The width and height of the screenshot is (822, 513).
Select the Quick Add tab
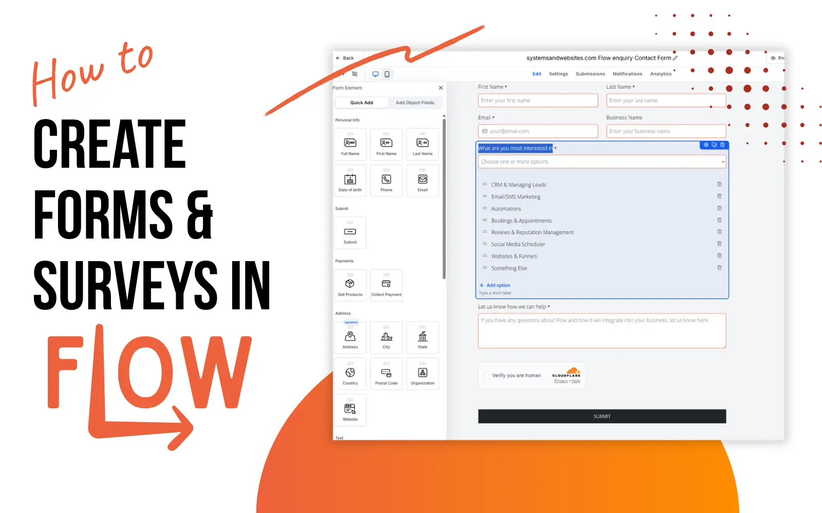click(362, 103)
